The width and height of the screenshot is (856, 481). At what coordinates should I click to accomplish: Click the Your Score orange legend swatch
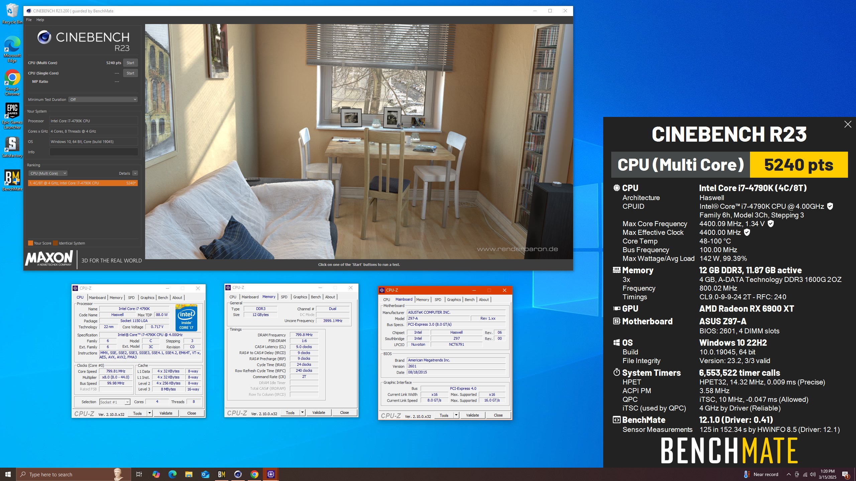pyautogui.click(x=30, y=243)
